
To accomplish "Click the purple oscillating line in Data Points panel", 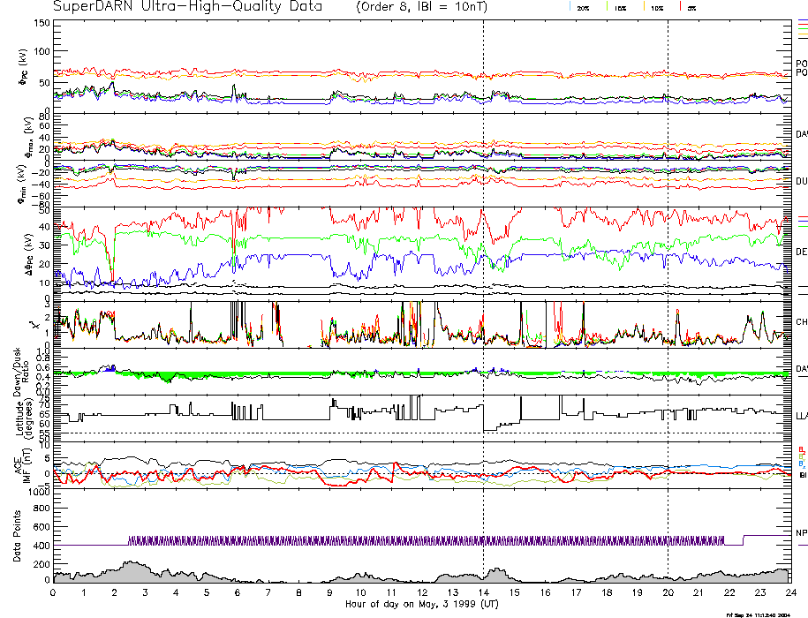I will [424, 540].
